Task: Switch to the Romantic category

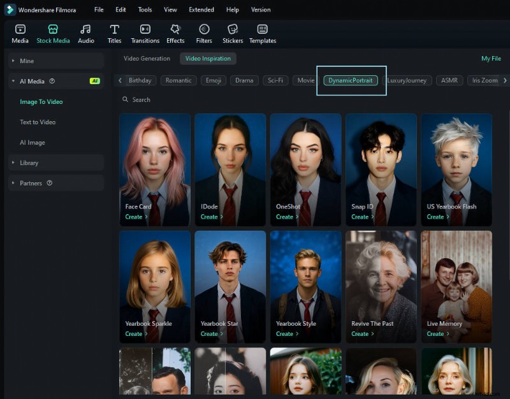Action: pos(178,80)
